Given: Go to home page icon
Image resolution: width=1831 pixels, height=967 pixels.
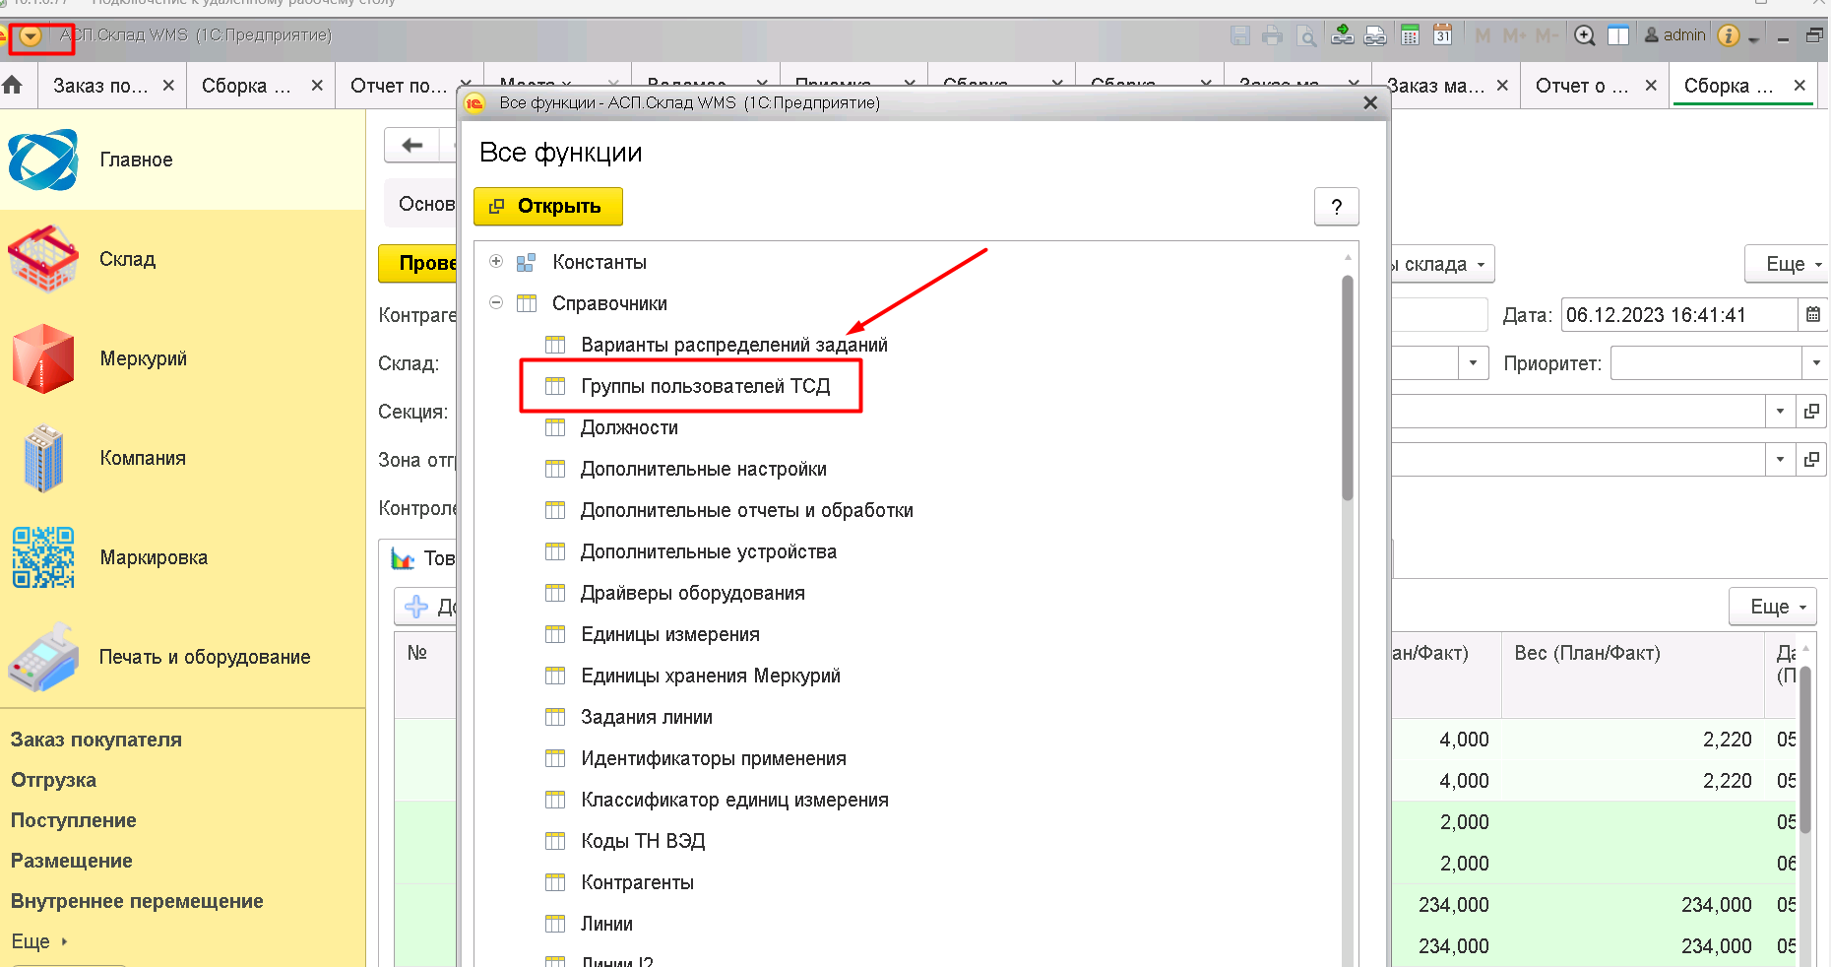Looking at the screenshot, I should click(x=13, y=86).
